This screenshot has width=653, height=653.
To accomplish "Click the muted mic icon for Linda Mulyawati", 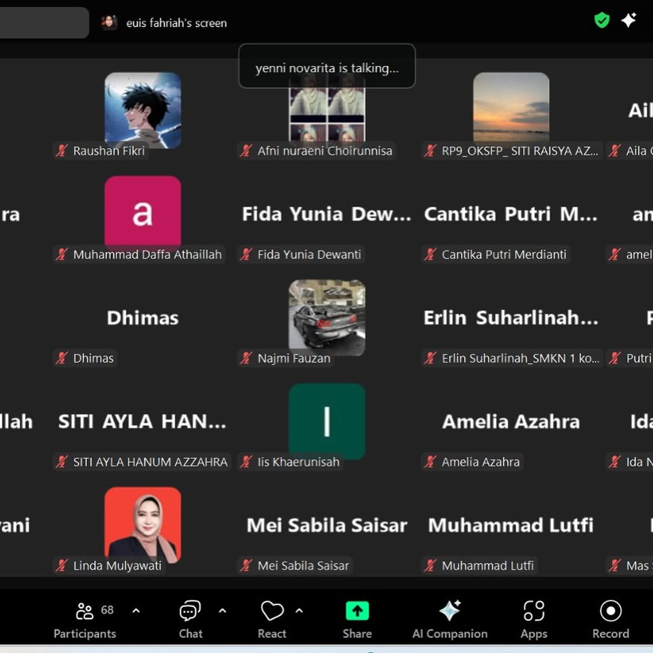I will (62, 566).
